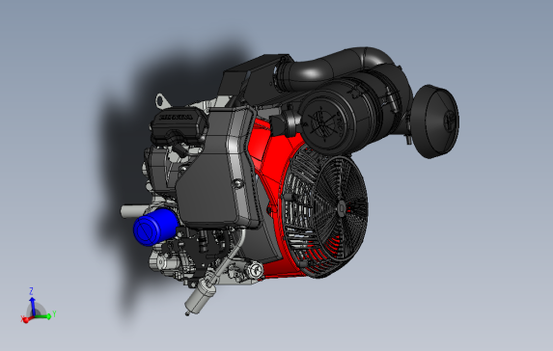553x351 pixels.
Task: Click the blue Z axis arrow on triad
Action: (x=33, y=306)
